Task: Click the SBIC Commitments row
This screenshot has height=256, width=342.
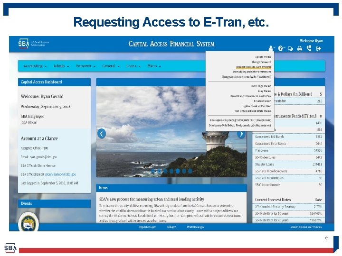Action: click(x=288, y=185)
